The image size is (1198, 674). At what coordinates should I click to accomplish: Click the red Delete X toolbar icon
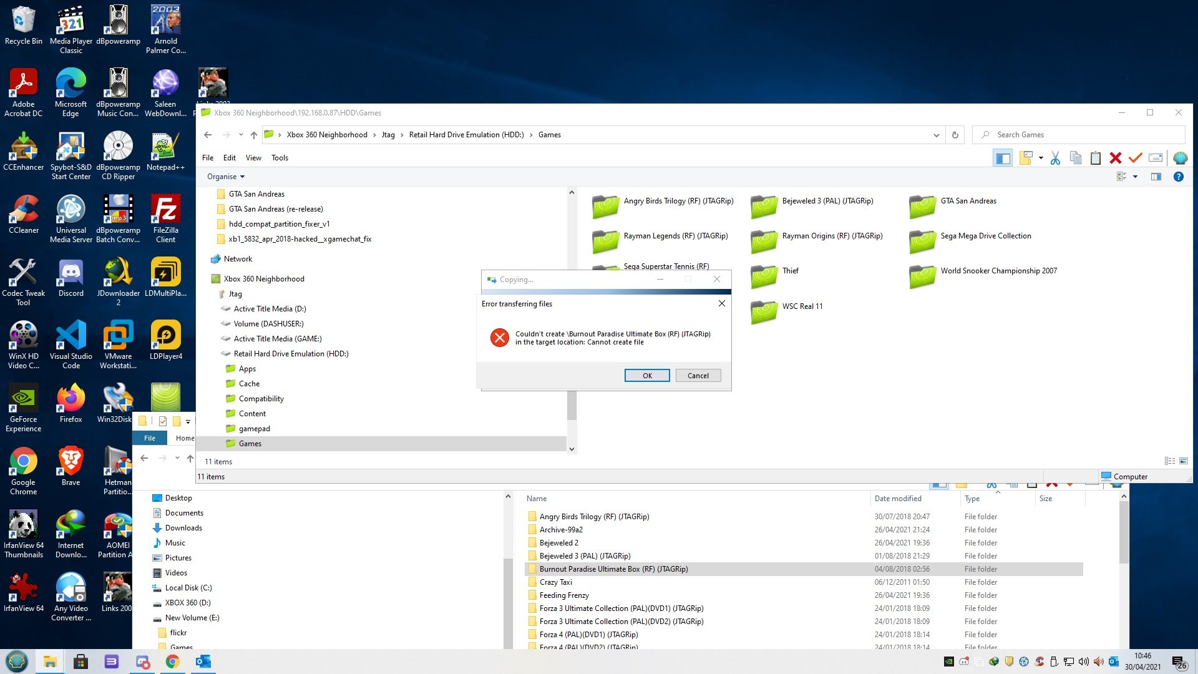coord(1116,159)
